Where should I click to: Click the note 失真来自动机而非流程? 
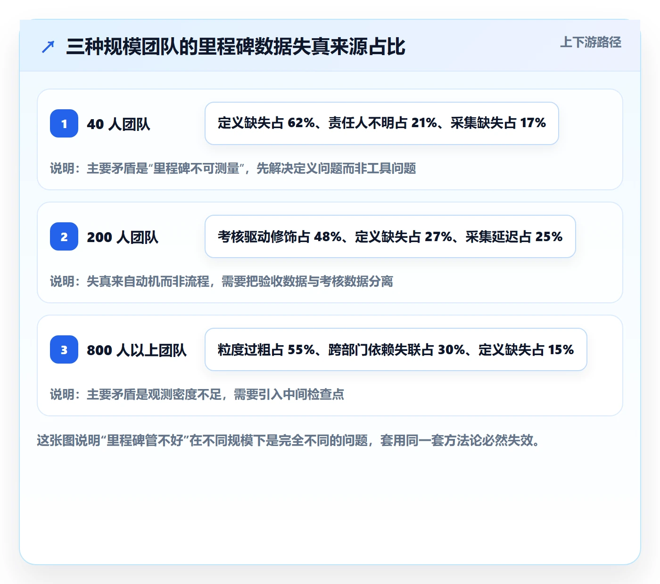(x=222, y=281)
